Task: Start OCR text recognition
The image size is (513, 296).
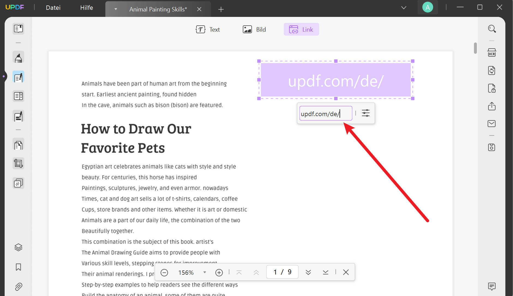Action: (x=492, y=53)
